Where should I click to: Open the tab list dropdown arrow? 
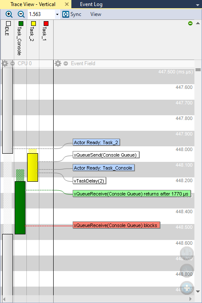coord(198,5)
